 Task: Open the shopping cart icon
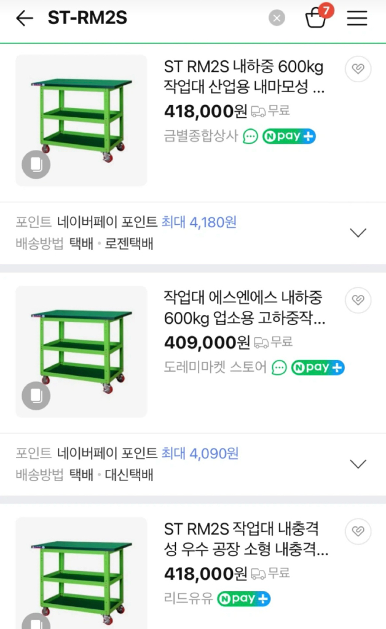(317, 18)
